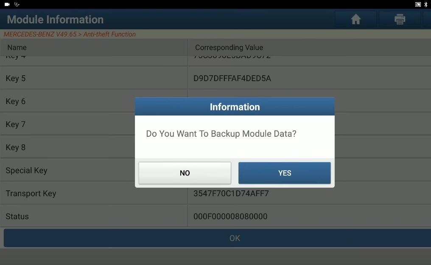Decline backup by choosing NO

(185, 173)
